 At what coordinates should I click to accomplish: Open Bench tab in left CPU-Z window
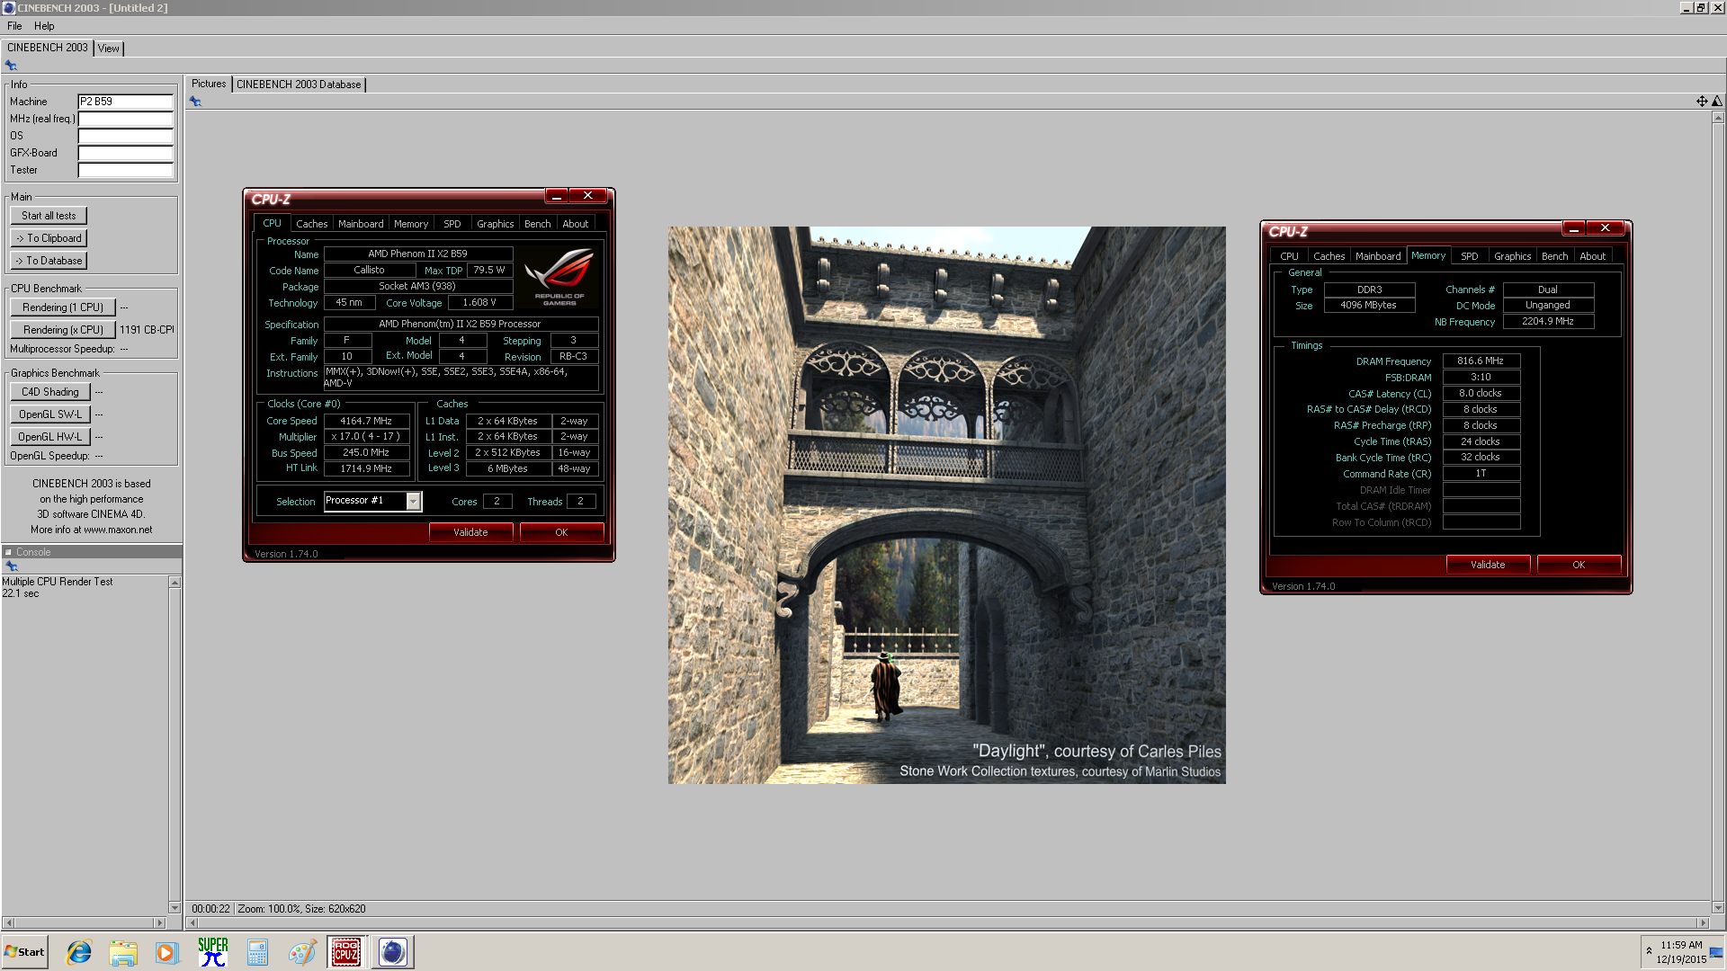point(538,224)
